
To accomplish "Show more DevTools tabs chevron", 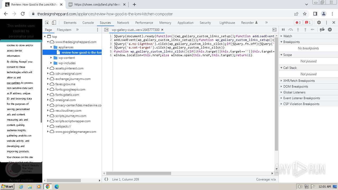I will click(266, 23).
